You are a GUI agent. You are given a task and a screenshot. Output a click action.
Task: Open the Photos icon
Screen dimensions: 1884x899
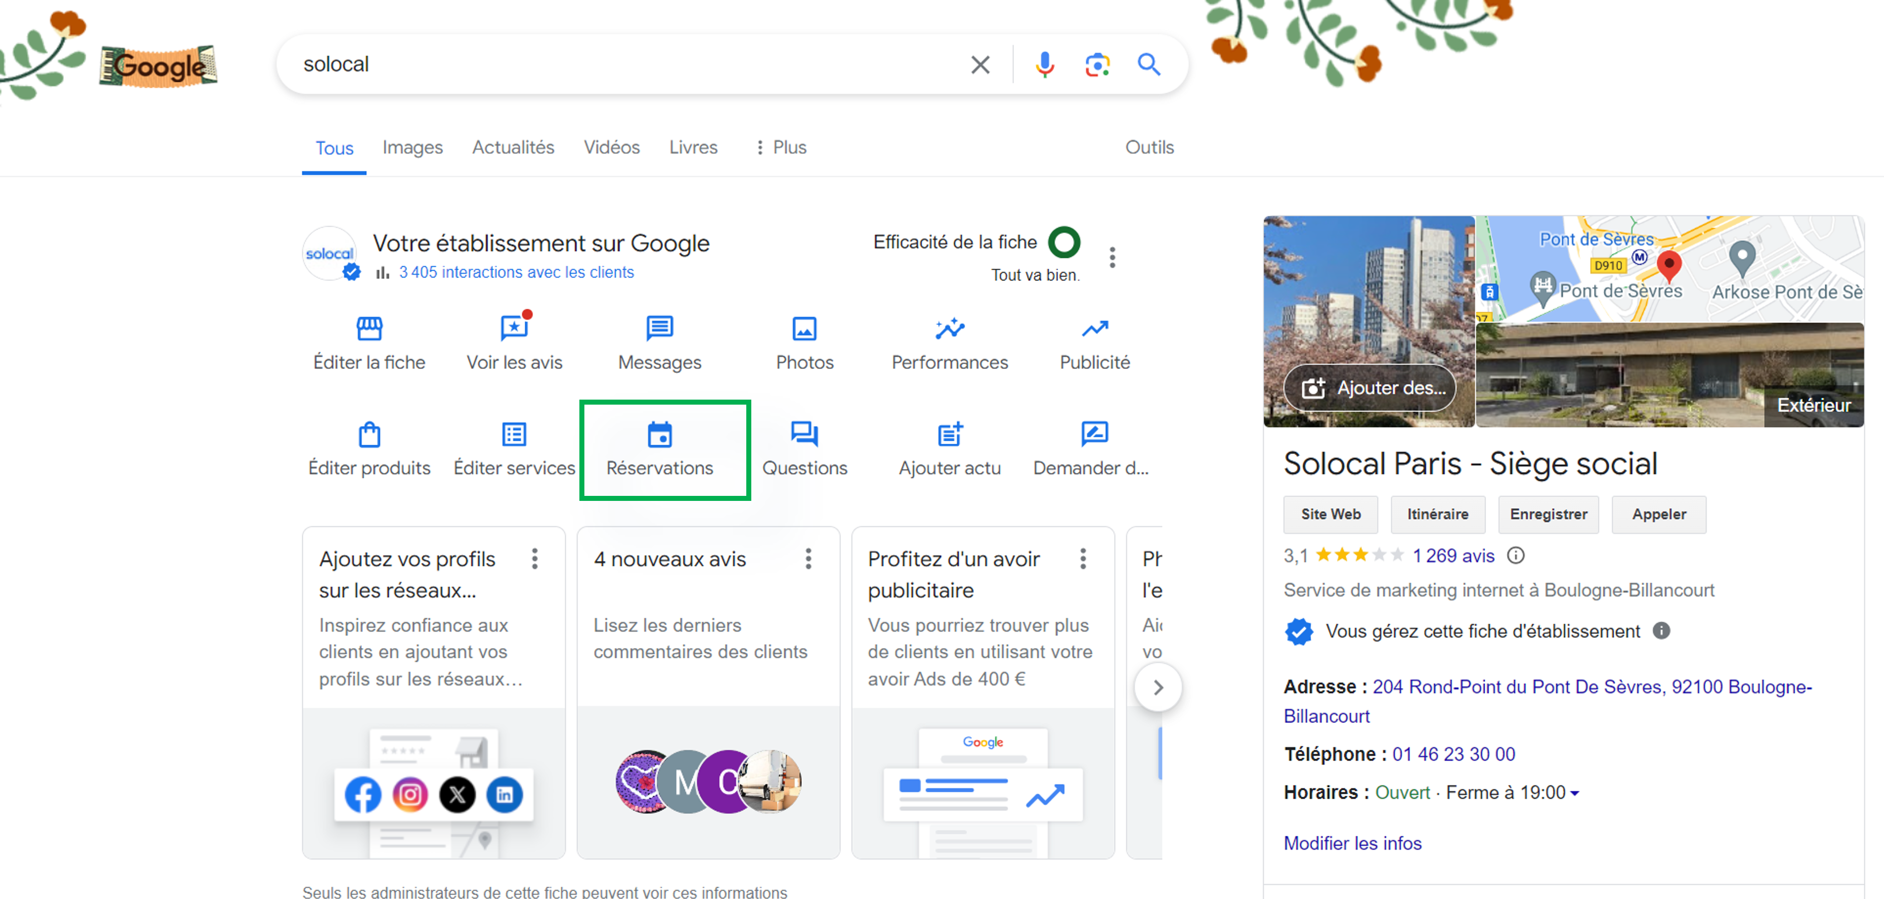coord(804,328)
